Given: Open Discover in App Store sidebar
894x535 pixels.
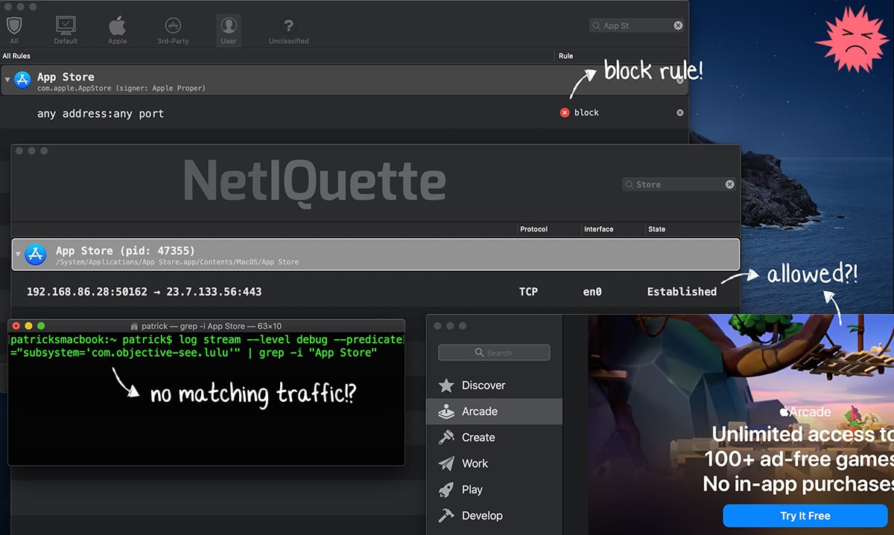Looking at the screenshot, I should 494,385.
